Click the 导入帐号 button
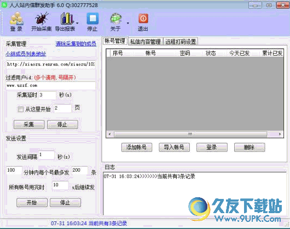The image size is (290, 229). 174,148
